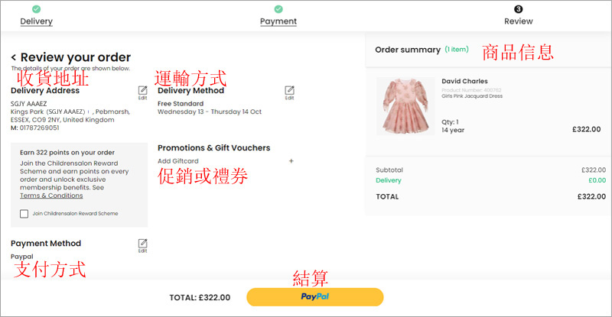The image size is (612, 317).
Task: Click the Payment step green checkmark
Action: click(x=278, y=9)
